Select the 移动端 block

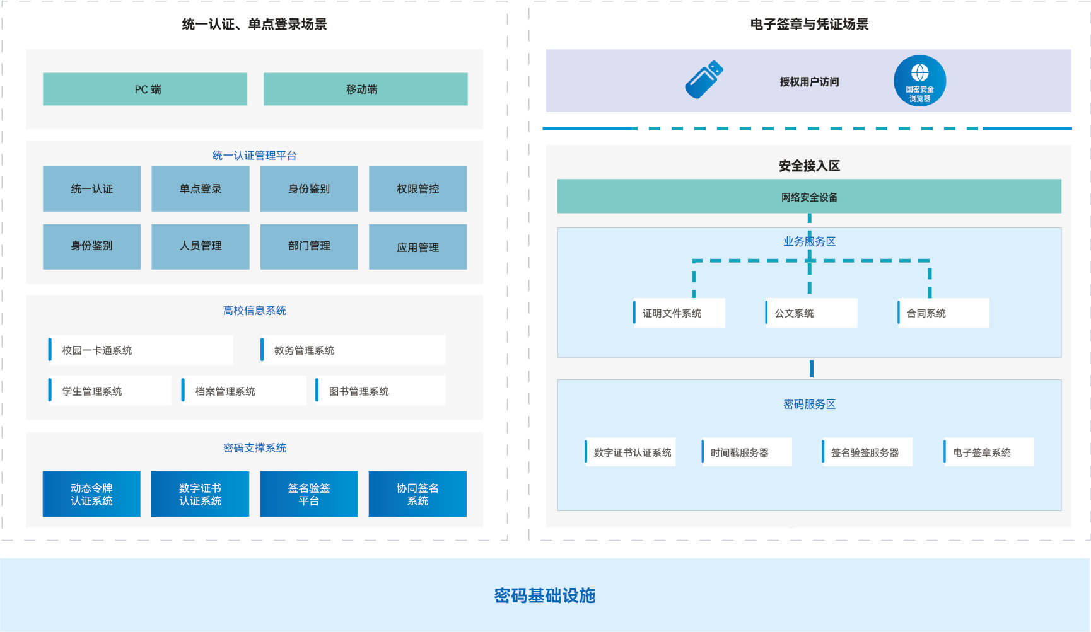pos(365,89)
